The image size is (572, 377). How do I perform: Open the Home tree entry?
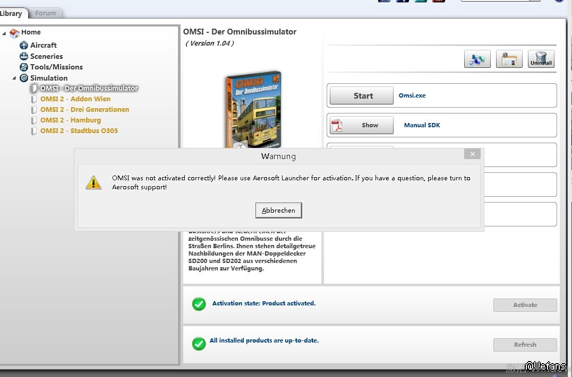pyautogui.click(x=31, y=32)
